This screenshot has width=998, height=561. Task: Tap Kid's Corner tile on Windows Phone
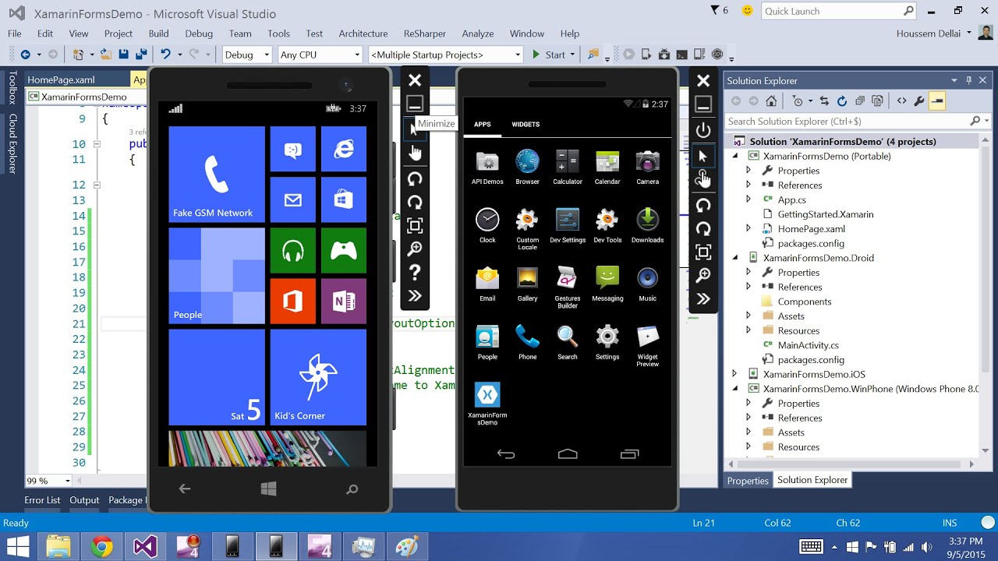tap(318, 377)
